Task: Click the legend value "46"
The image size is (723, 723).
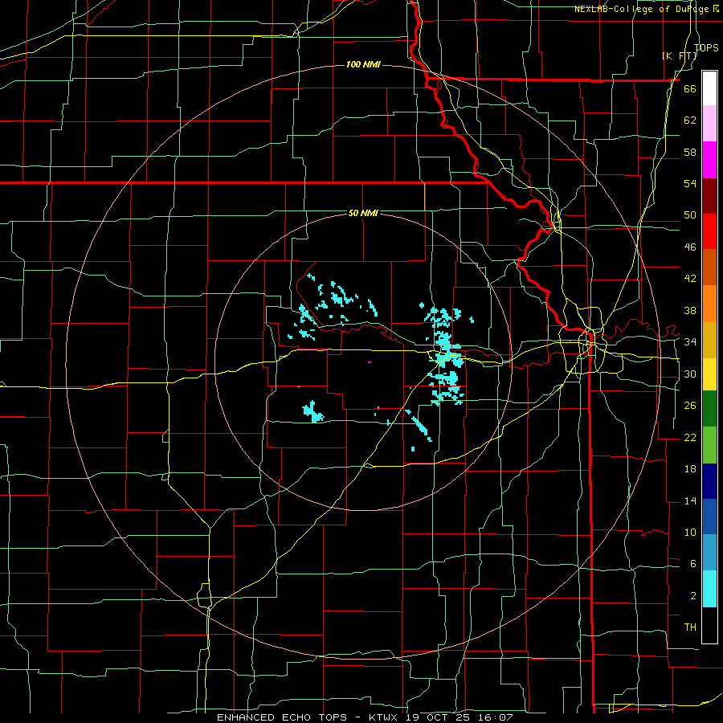Action: (x=690, y=247)
